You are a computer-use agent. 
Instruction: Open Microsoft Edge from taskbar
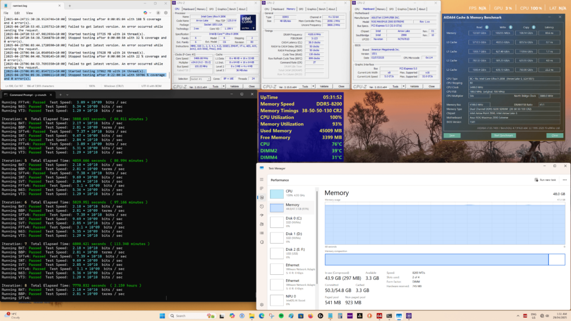pos(262,315)
